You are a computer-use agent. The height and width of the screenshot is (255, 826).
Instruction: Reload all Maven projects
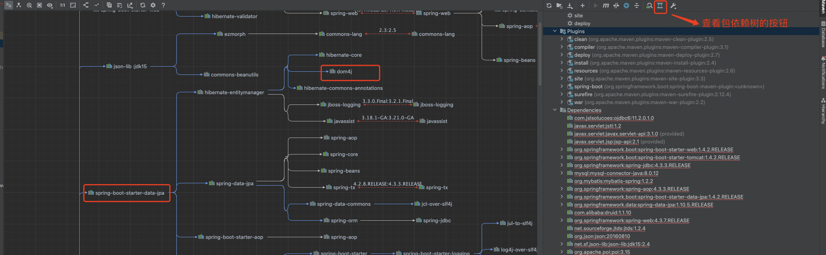[x=549, y=6]
